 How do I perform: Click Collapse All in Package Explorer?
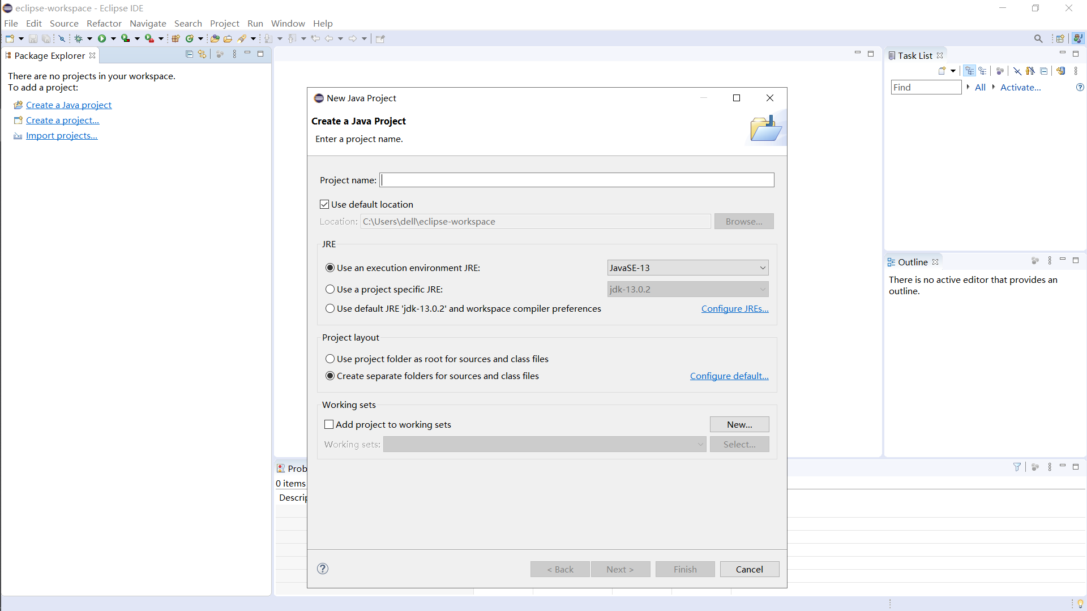[189, 54]
